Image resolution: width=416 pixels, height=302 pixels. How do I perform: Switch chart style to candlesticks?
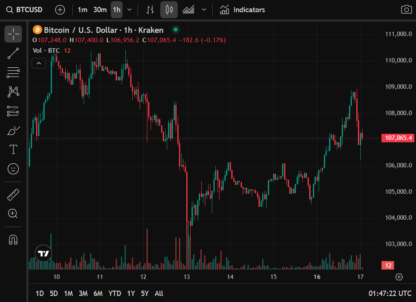click(169, 10)
